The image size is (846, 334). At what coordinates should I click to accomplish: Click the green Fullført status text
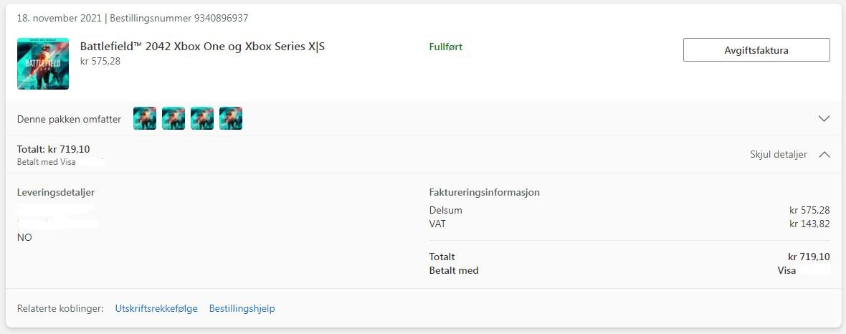(446, 47)
